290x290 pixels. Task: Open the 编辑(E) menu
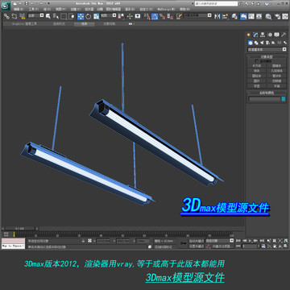(19, 9)
